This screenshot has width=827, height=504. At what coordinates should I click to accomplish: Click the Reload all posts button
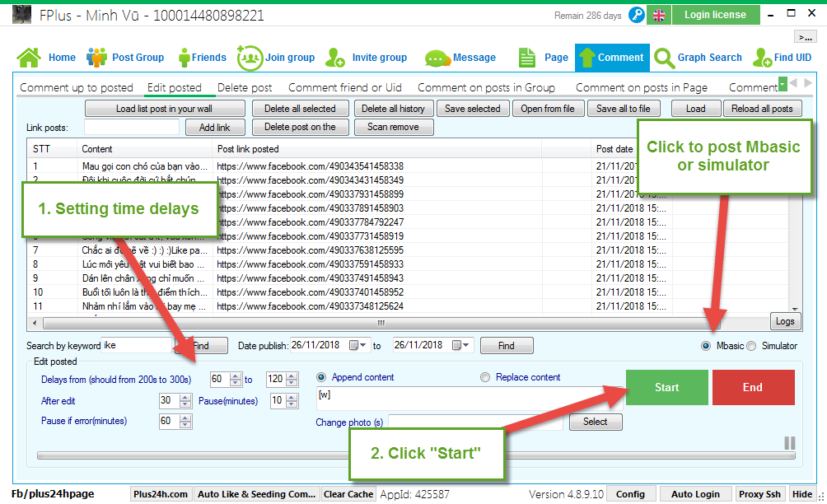point(762,109)
